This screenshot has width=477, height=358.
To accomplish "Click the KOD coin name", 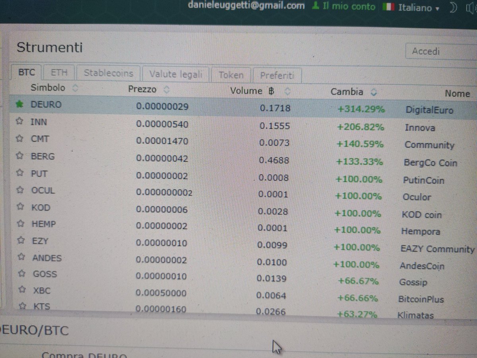I will click(422, 215).
